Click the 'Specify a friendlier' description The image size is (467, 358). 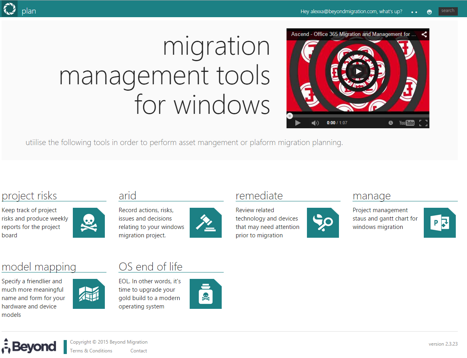coord(33,298)
